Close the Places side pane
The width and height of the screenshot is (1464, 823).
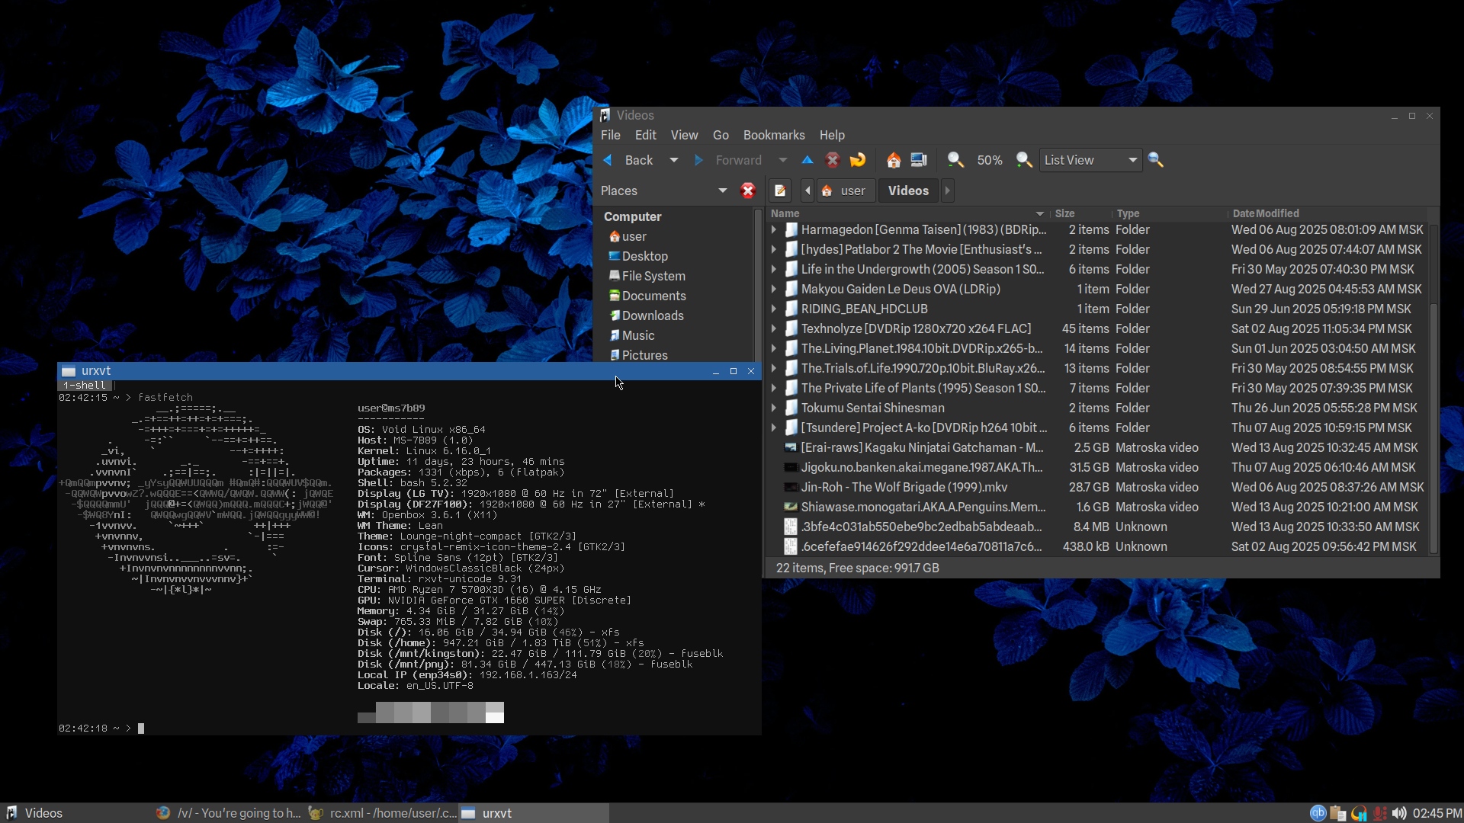pos(748,191)
